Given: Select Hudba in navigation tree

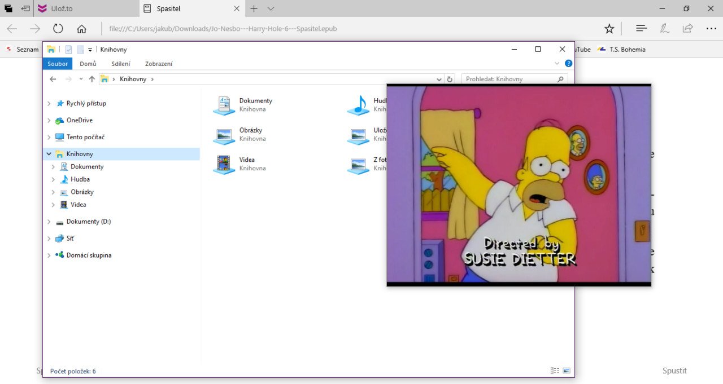Looking at the screenshot, I should (80, 179).
